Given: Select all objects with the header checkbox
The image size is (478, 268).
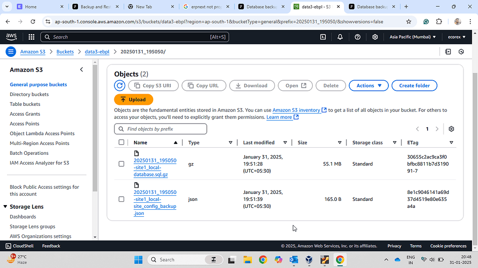Looking at the screenshot, I should (121, 142).
